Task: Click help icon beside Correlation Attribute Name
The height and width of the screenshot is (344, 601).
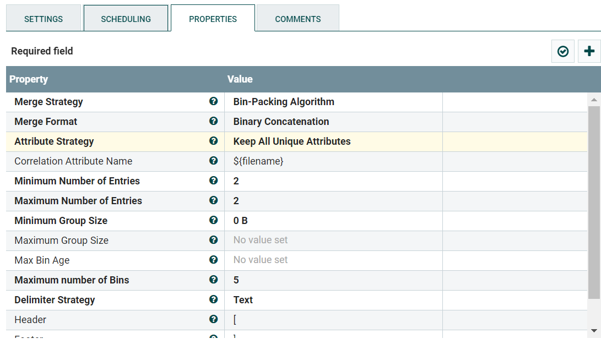Action: tap(213, 161)
